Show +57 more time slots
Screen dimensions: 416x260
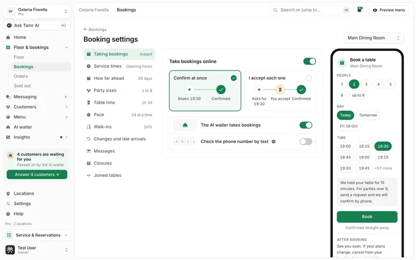click(383, 169)
